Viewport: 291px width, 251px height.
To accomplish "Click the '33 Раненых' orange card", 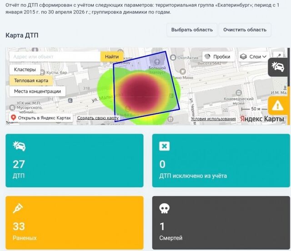I will 75,223.
